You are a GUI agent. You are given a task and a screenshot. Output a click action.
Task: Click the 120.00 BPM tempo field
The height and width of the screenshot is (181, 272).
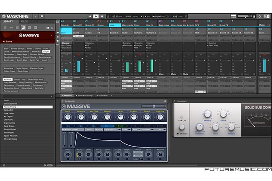point(117,16)
